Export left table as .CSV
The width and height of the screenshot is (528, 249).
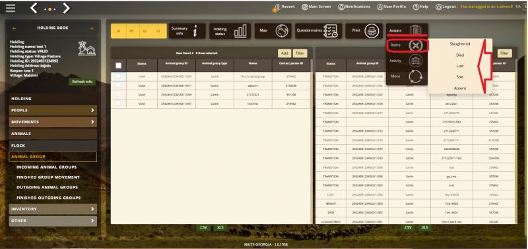point(203,227)
